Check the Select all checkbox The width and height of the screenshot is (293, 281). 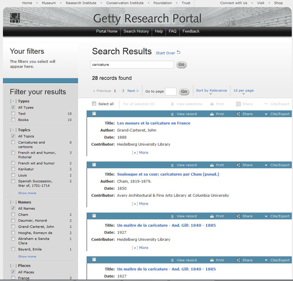coord(94,103)
